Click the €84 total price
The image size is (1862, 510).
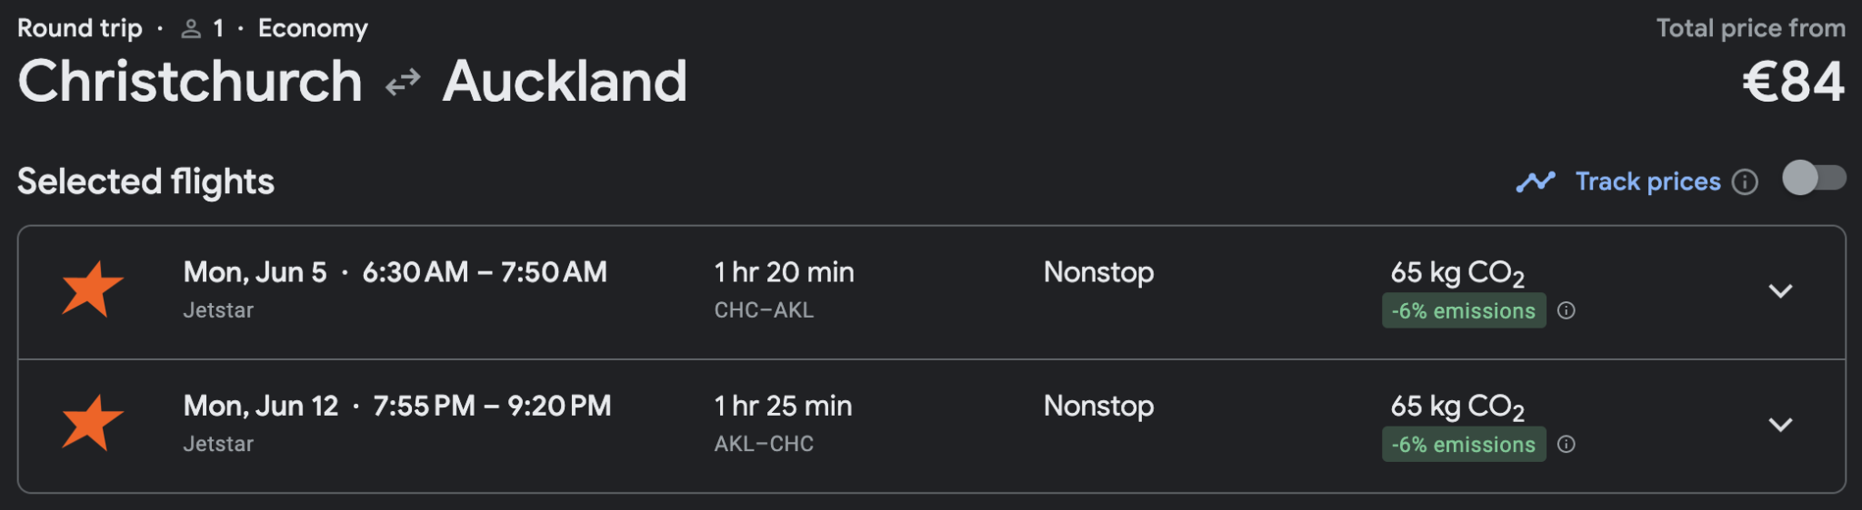click(x=1793, y=82)
